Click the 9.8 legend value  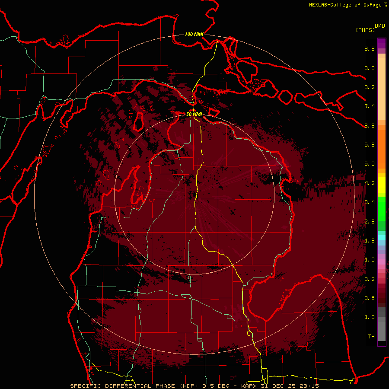tap(370, 48)
